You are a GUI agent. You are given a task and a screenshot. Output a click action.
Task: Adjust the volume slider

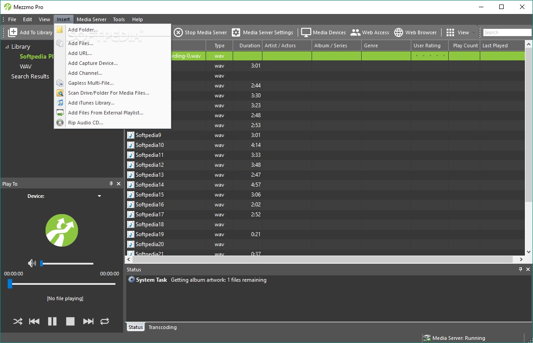tap(67, 263)
